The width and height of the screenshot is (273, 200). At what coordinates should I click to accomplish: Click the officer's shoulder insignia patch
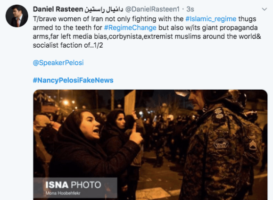pyautogui.click(x=221, y=144)
